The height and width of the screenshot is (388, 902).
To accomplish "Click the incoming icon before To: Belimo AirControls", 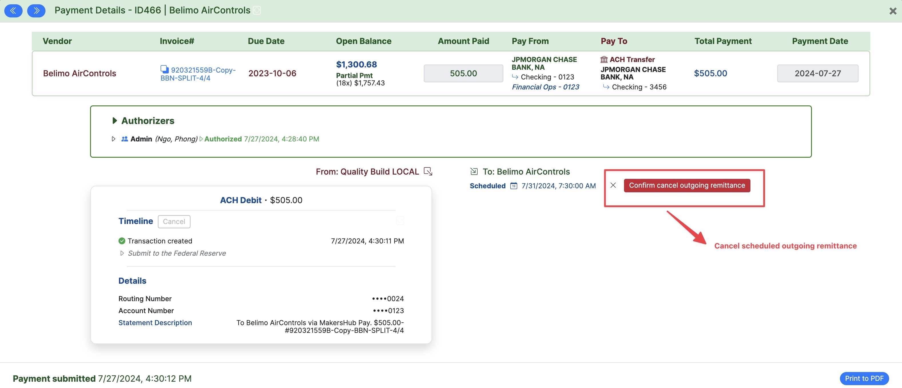I will click(x=474, y=171).
